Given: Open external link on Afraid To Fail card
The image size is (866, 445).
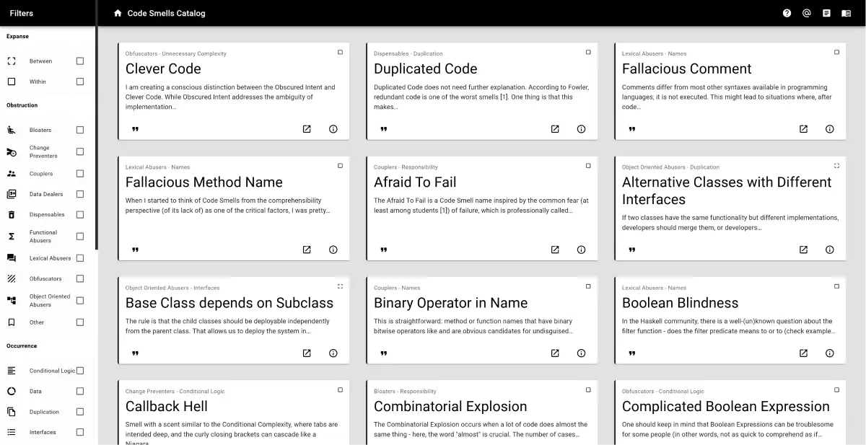Looking at the screenshot, I should click(555, 250).
